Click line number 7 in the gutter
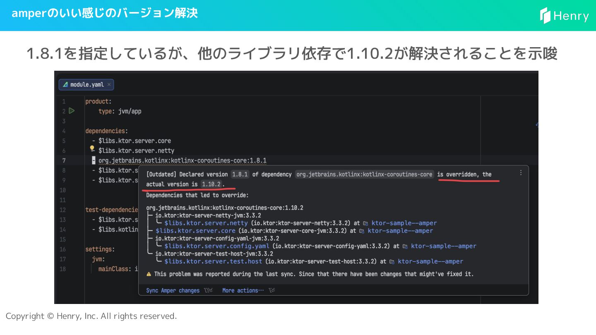Screen dimensions: 596x335 click(64, 160)
